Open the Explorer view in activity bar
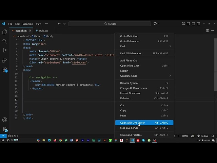Screen dimensions: 217x163 [x=4, y=32]
